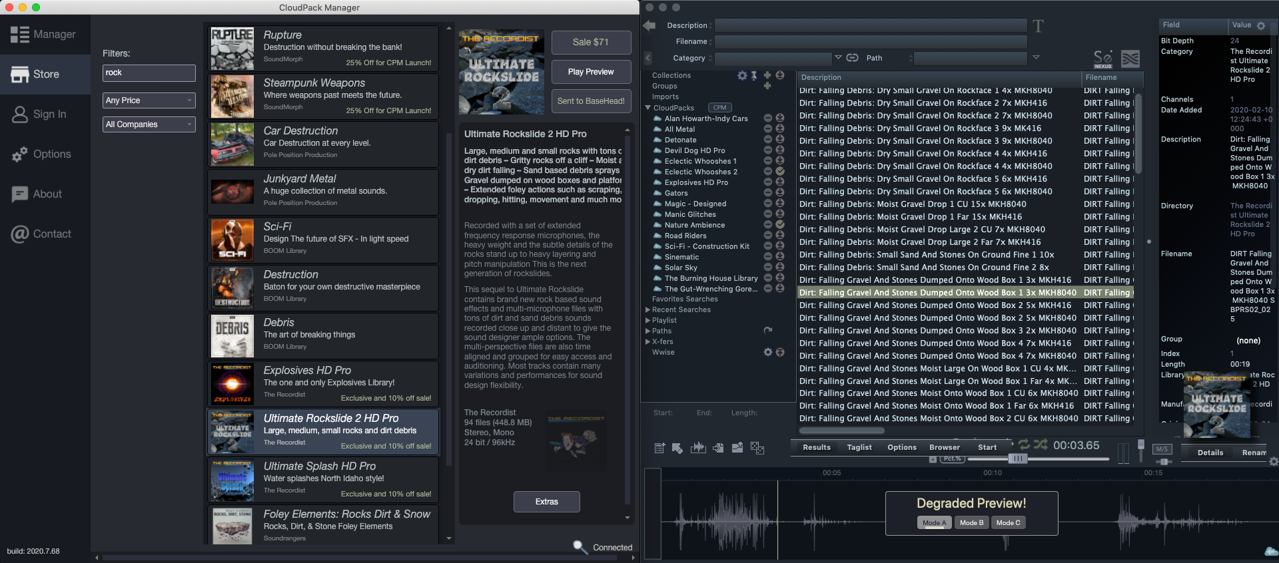
Task: Open the All Companies filter dropdown
Action: point(149,124)
